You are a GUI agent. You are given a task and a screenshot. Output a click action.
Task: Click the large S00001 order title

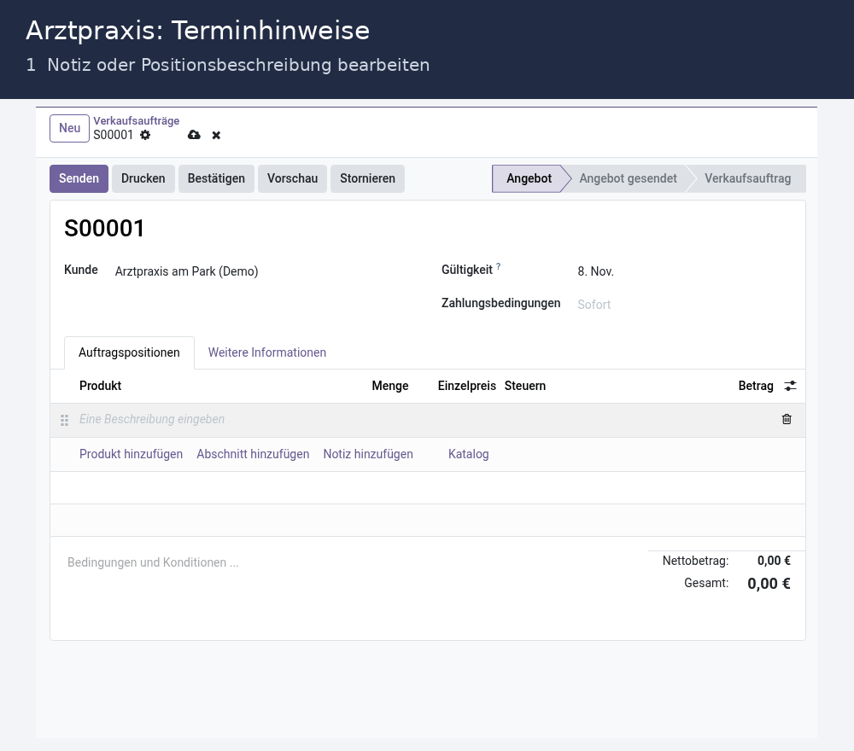[x=104, y=228]
